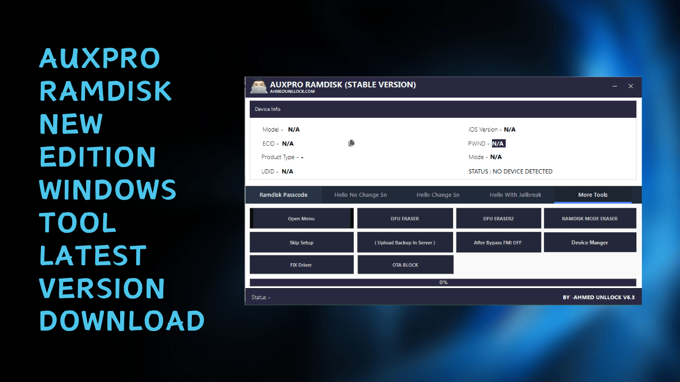Viewport: 680px width, 382px height.
Task: Select the Hello Change Sn tab
Action: coord(438,195)
